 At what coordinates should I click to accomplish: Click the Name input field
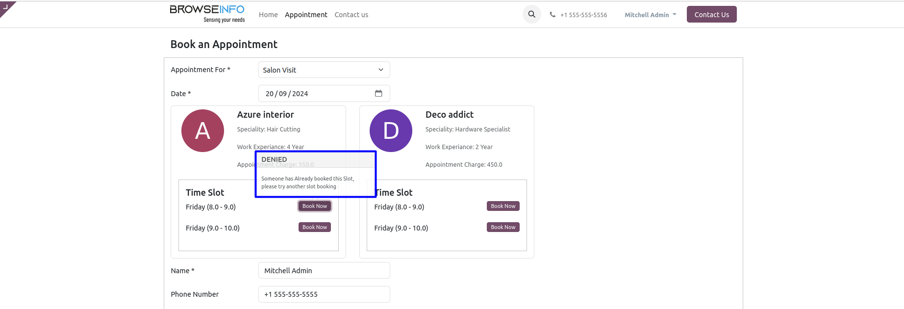pyautogui.click(x=324, y=270)
